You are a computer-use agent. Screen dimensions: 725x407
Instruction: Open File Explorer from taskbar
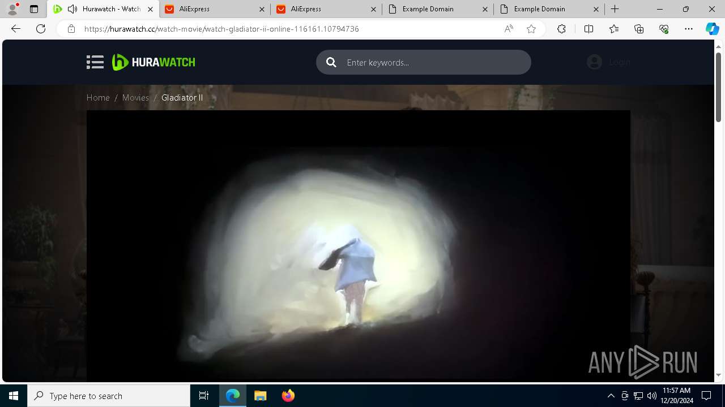260,396
